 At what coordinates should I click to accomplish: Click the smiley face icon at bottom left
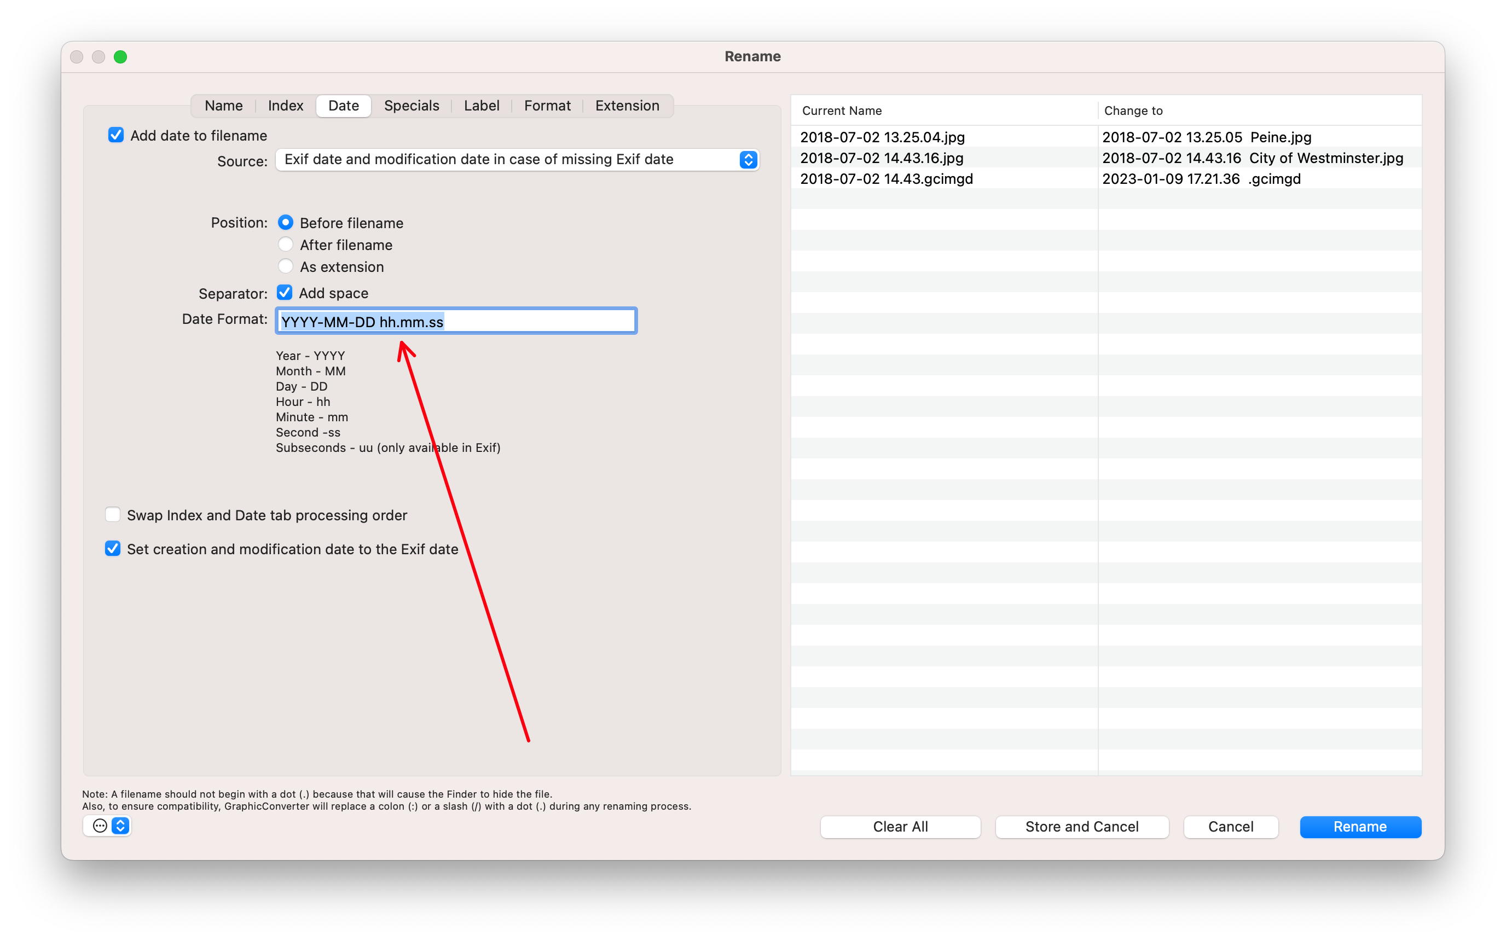click(100, 826)
